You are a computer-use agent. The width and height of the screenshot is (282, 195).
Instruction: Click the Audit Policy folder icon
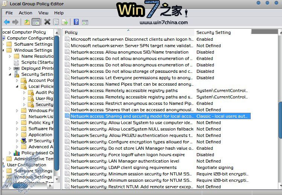[31, 93]
